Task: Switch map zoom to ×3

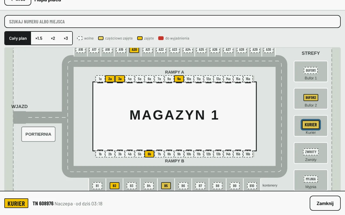Action: [66, 38]
